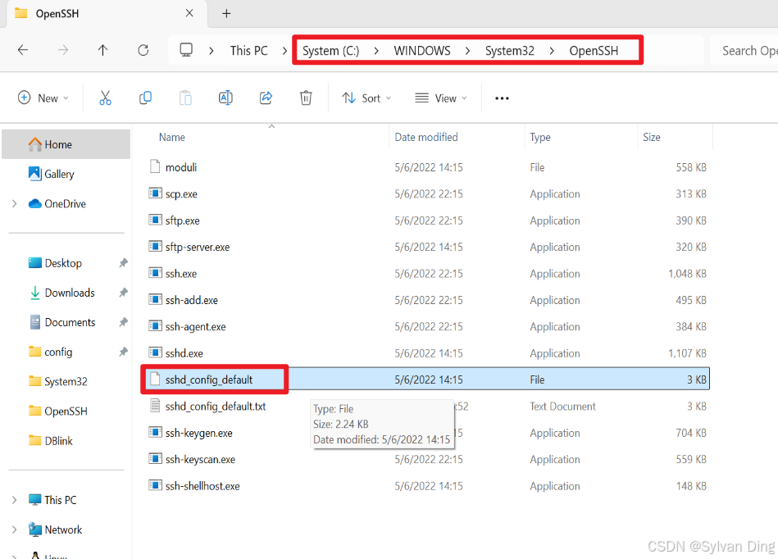Copy the selected file
This screenshot has height=559, width=778.
[145, 98]
